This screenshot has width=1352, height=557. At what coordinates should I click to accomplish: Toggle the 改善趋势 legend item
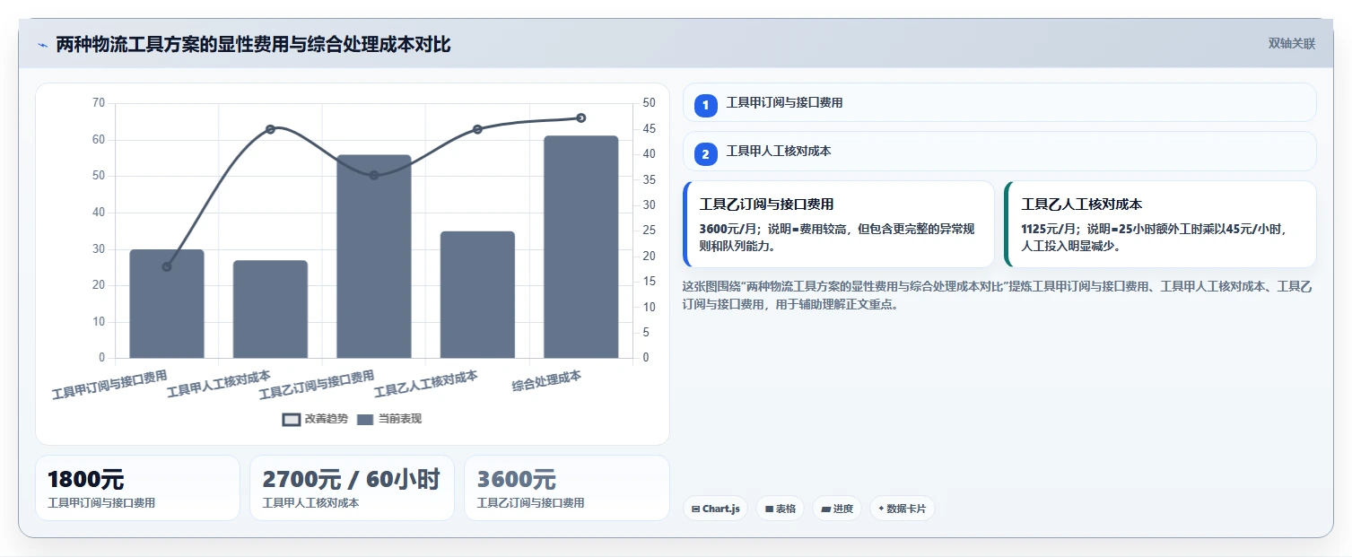pos(315,419)
